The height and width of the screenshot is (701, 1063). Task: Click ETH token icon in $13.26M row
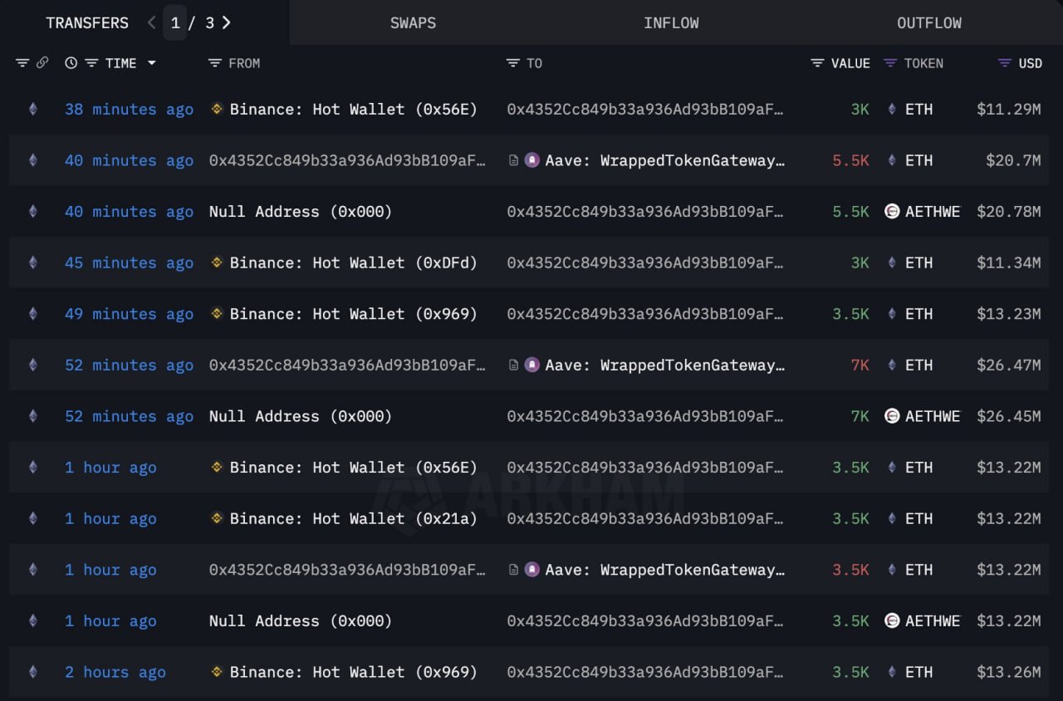point(892,672)
